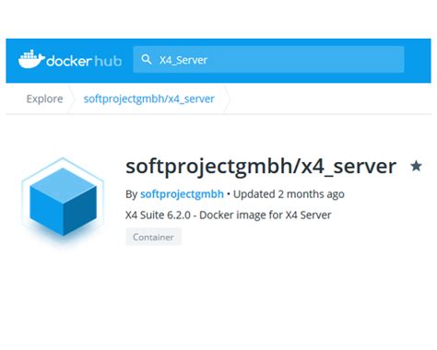Click the 'Updated 2 months ago' text
Viewport: 437px width, 350px height.
(289, 194)
